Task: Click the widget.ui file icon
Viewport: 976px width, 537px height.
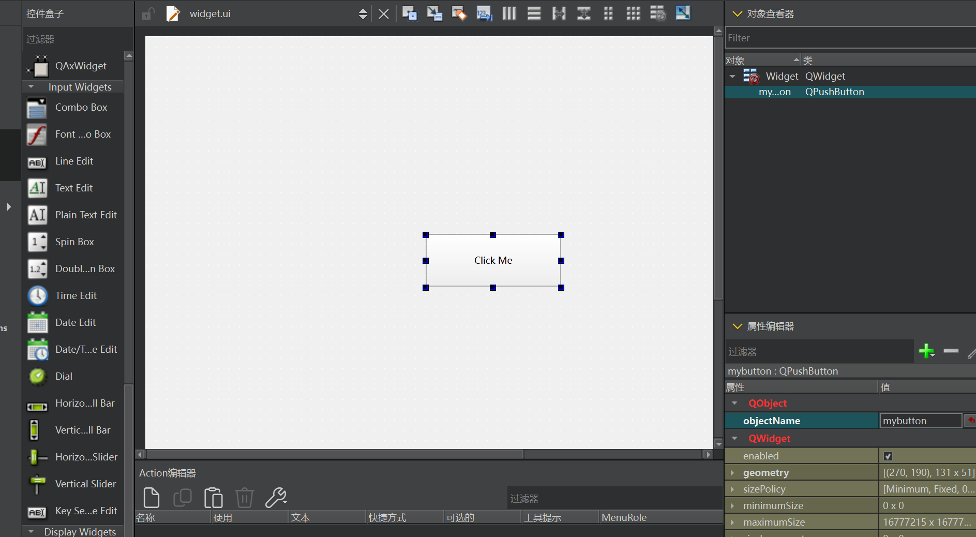Action: (x=173, y=13)
